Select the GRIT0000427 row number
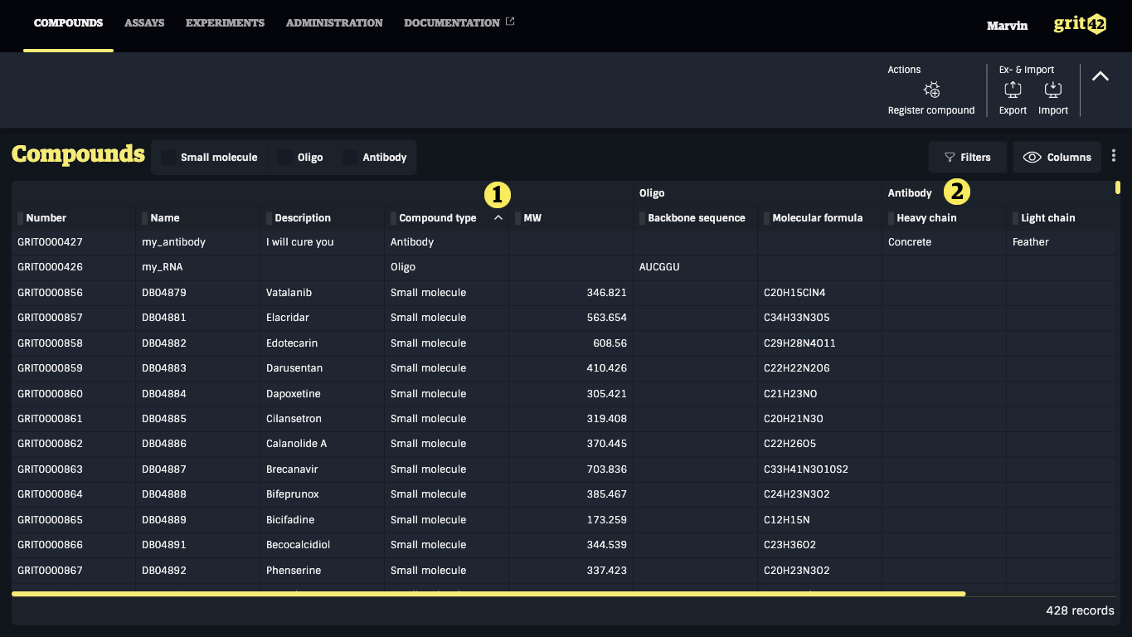1132x637 pixels. click(50, 242)
